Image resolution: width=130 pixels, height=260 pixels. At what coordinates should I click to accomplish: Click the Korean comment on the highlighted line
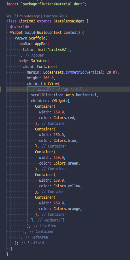pos(60,89)
